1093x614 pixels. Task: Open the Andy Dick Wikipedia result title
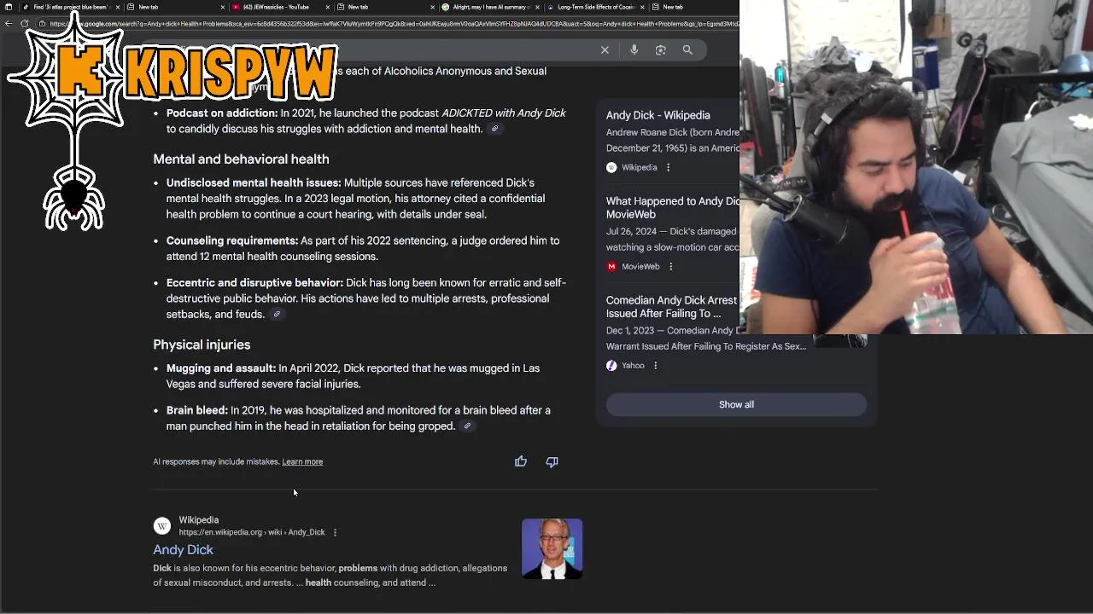tap(183, 550)
